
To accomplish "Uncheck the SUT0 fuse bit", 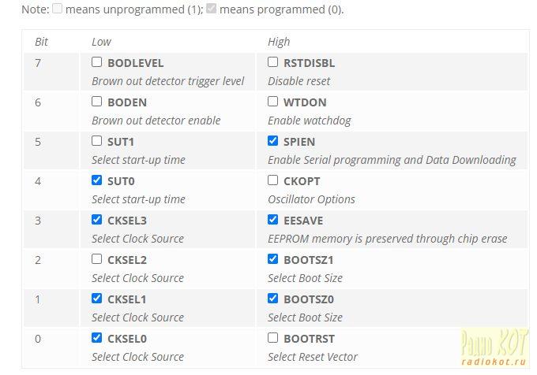I will coord(96,180).
